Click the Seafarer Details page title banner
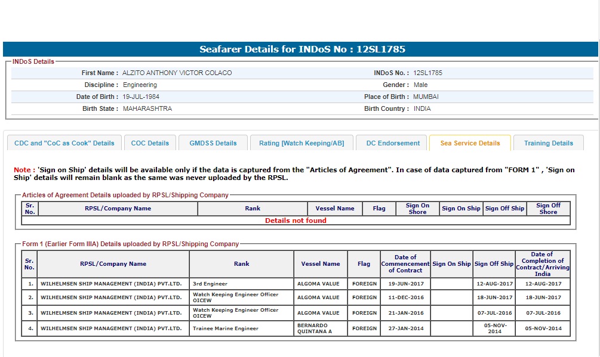 [x=300, y=49]
